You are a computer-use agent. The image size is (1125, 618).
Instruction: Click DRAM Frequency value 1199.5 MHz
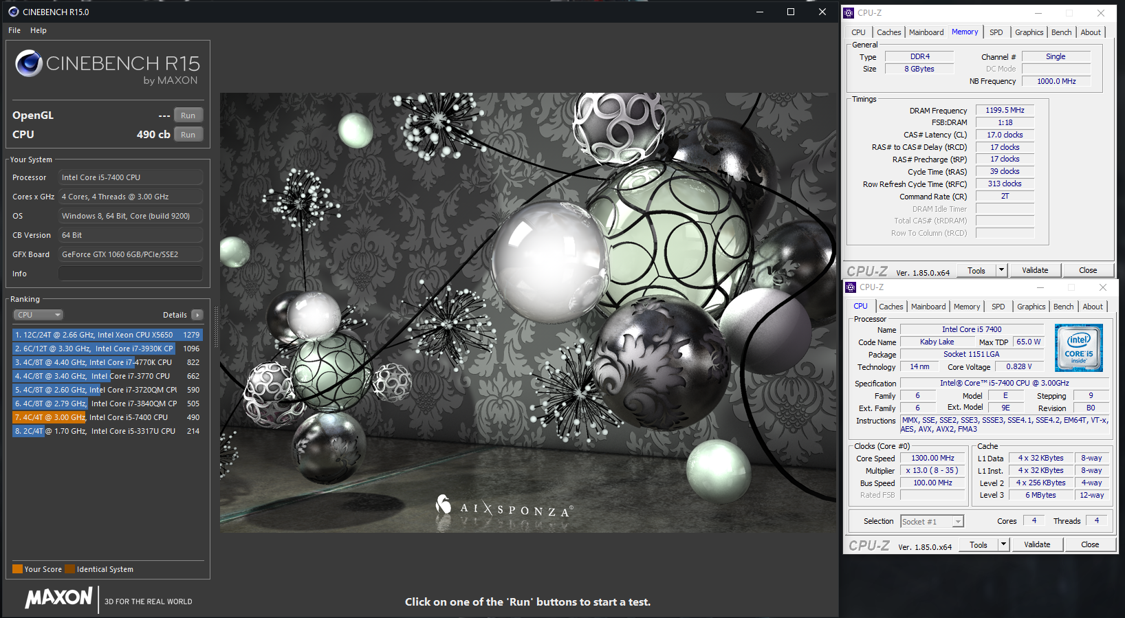(1005, 110)
